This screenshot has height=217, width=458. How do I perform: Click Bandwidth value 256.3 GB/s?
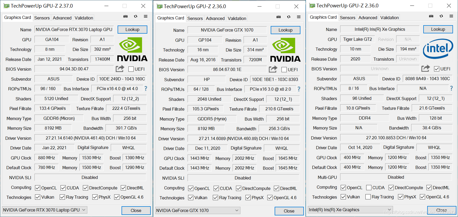(x=279, y=128)
